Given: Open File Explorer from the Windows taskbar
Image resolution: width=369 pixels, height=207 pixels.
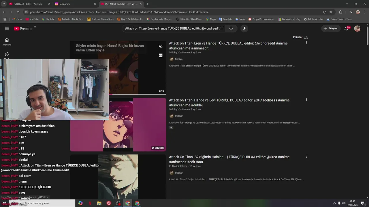Looking at the screenshot, I should [99, 203].
